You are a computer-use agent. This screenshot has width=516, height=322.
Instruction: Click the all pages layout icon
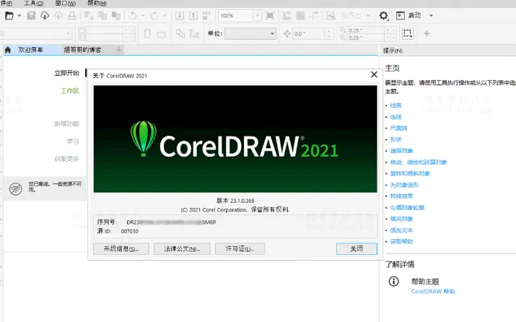coord(180,33)
